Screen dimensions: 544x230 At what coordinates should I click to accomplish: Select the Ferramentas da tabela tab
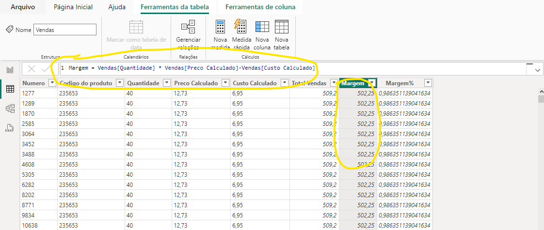pyautogui.click(x=175, y=7)
